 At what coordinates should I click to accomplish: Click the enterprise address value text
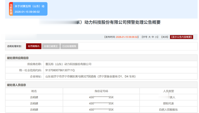tap(90, 76)
